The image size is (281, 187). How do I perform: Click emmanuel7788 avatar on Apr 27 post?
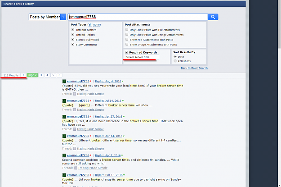coord(64,117)
